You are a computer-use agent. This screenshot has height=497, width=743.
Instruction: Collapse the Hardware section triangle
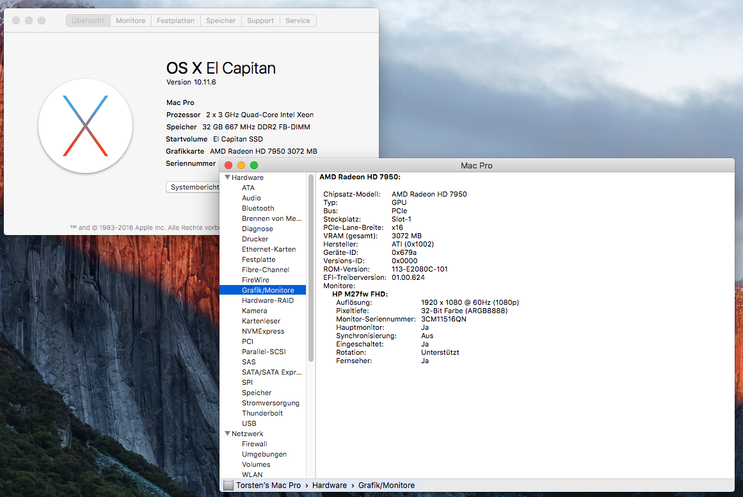227,177
